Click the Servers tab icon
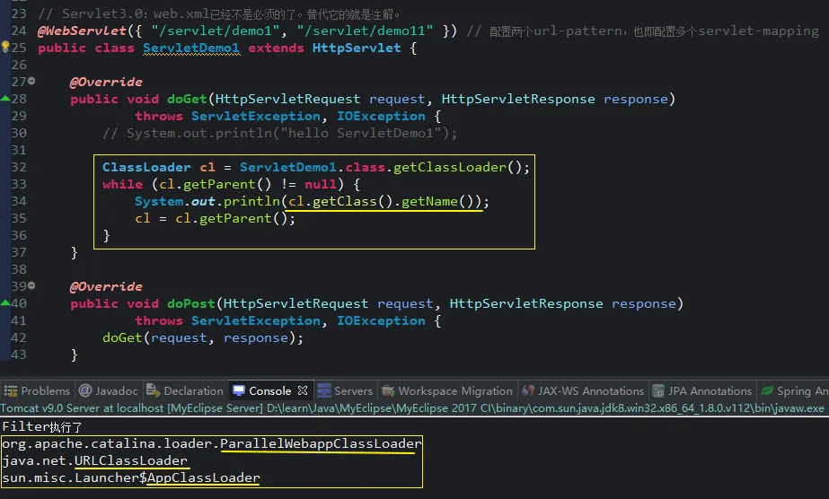 pyautogui.click(x=324, y=390)
